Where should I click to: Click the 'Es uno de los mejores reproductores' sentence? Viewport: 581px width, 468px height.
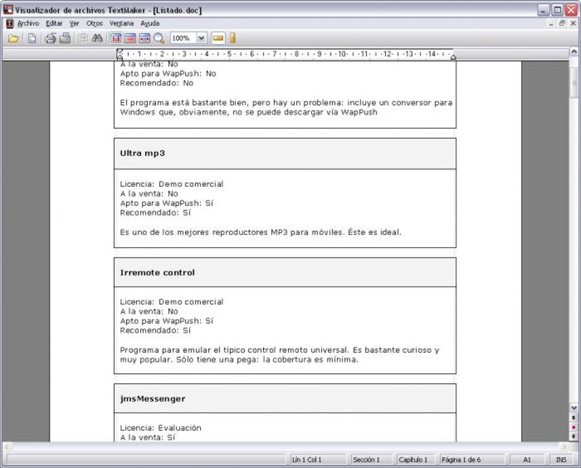pyautogui.click(x=260, y=232)
